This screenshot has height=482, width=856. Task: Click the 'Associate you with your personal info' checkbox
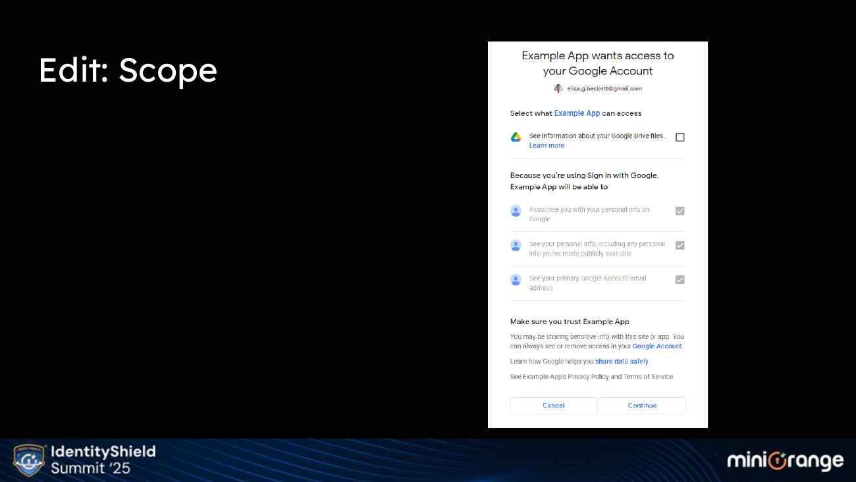[680, 211]
